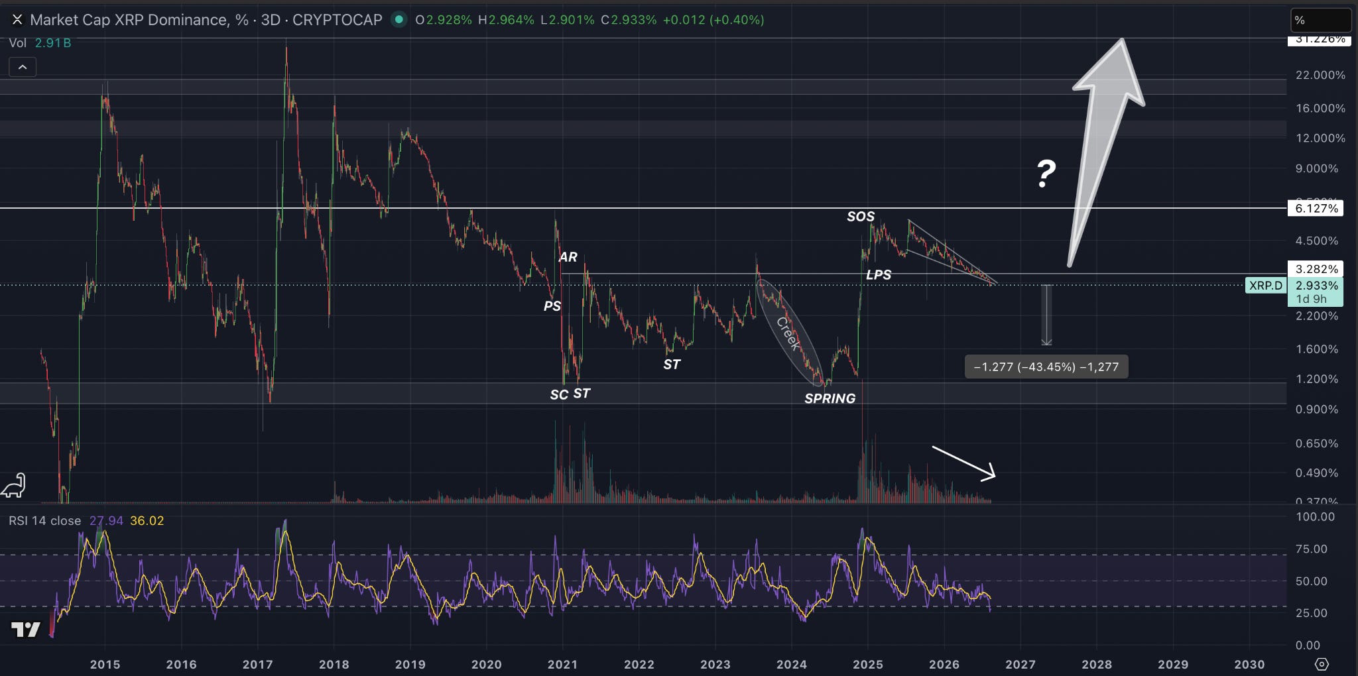This screenshot has width=1358, height=676.
Task: Click 1.600% on the price axis
Action: [1317, 349]
